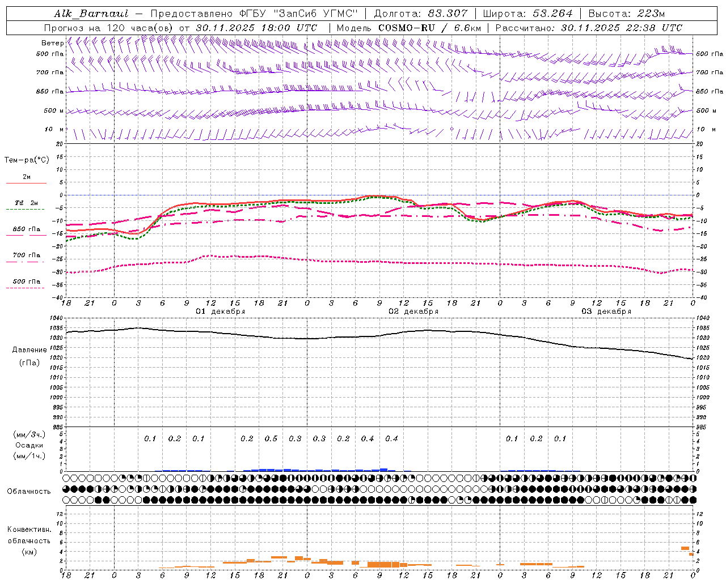
Task: Select the dotted line sample under "500 гПа" temperature legend
Action: (x=25, y=288)
